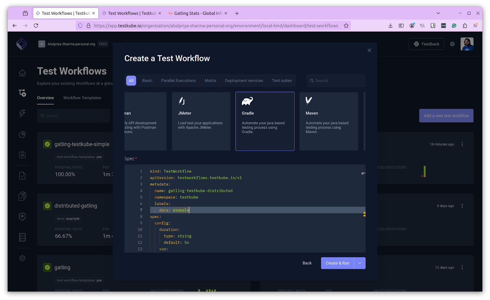
Task: Open the tab list chevron in the browser title bar
Action: [x=438, y=13]
